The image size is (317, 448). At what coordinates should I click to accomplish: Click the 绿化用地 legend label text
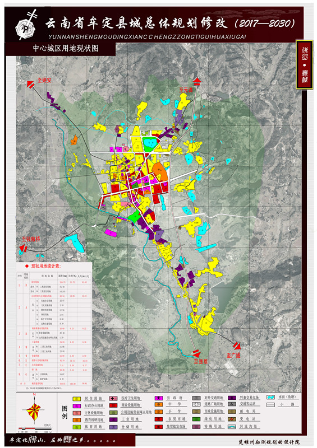(213, 419)
